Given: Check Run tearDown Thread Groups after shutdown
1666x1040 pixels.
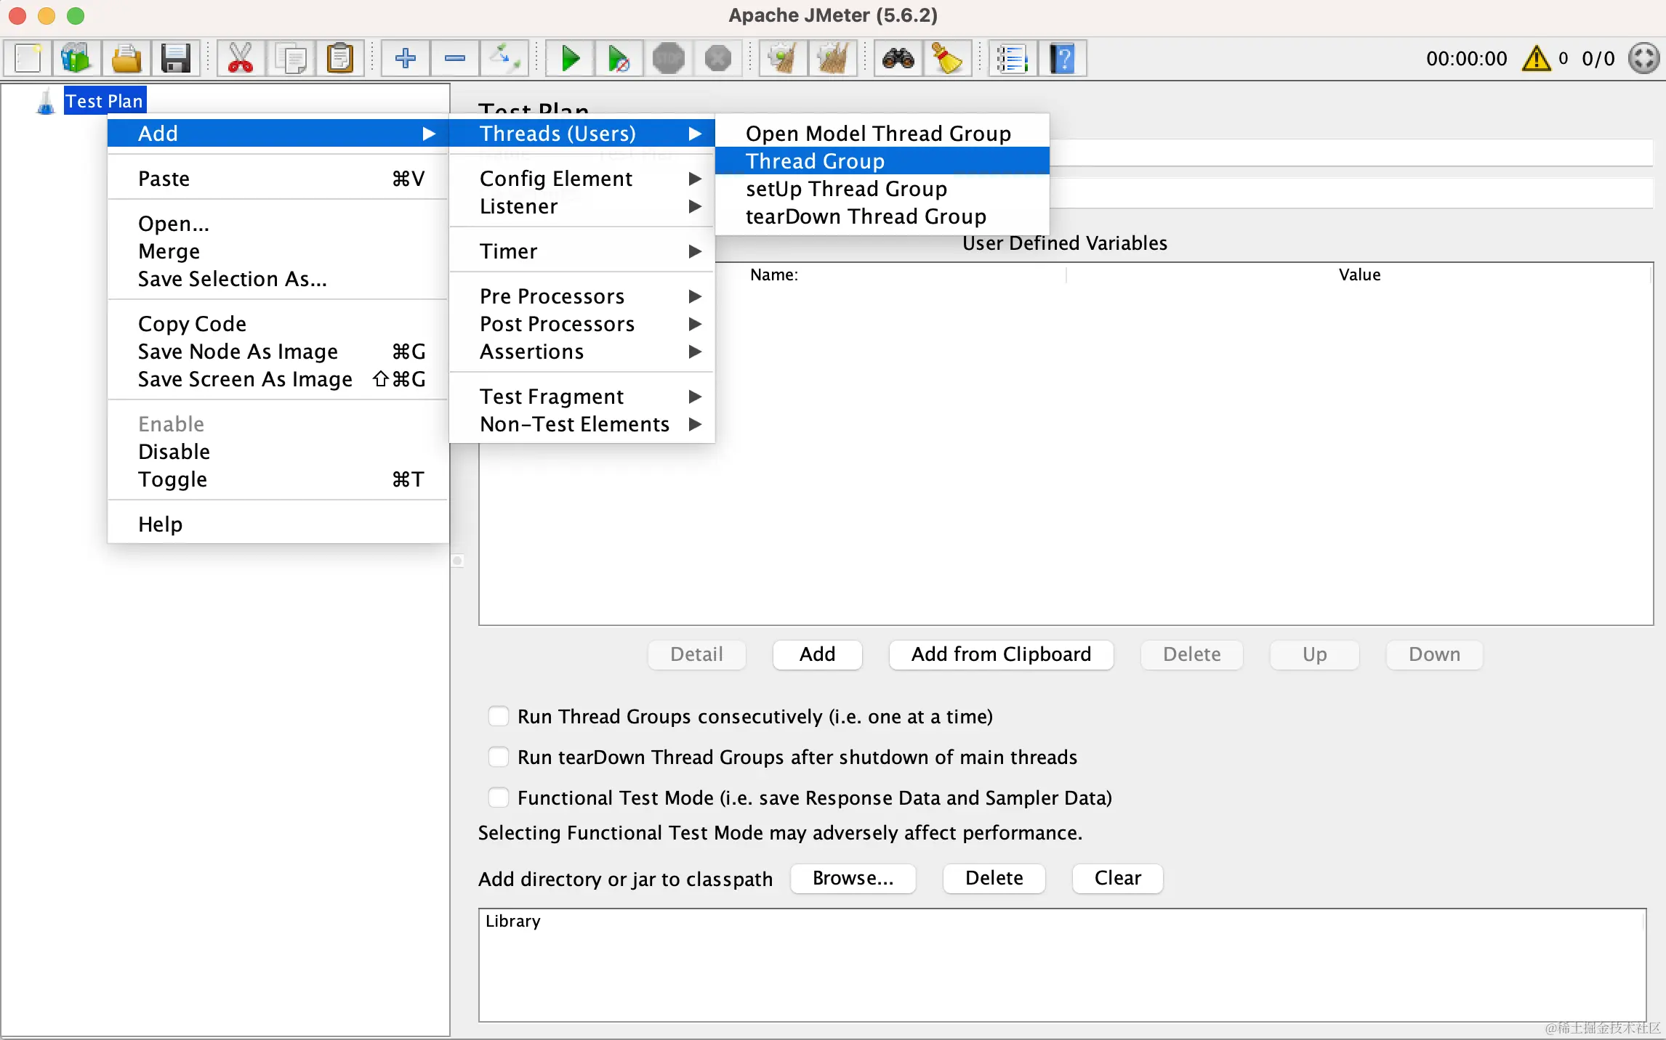Looking at the screenshot, I should click(x=499, y=757).
